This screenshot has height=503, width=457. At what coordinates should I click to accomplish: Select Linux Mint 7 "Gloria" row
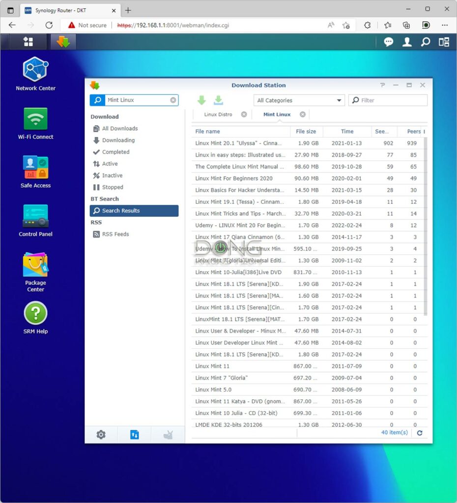[x=309, y=378]
